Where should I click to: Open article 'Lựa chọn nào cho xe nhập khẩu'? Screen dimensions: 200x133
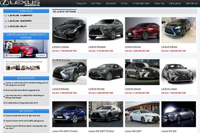(x=25, y=96)
